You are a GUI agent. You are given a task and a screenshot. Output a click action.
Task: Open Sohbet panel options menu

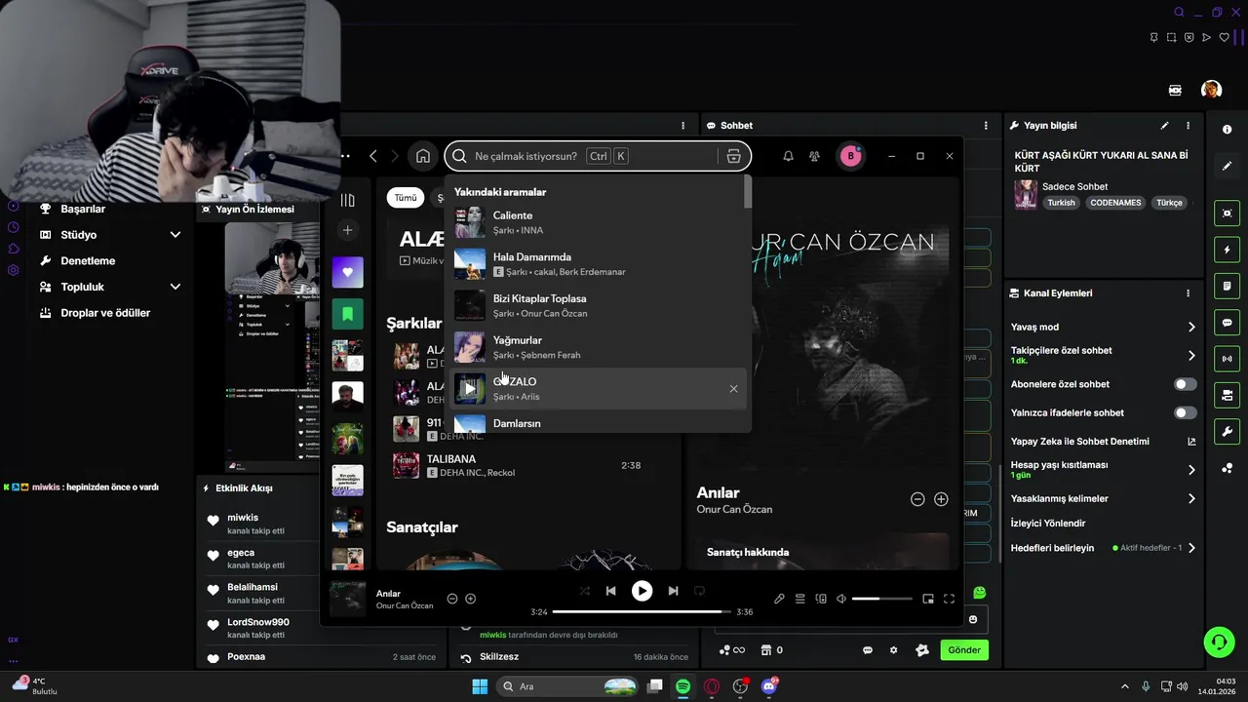click(986, 126)
